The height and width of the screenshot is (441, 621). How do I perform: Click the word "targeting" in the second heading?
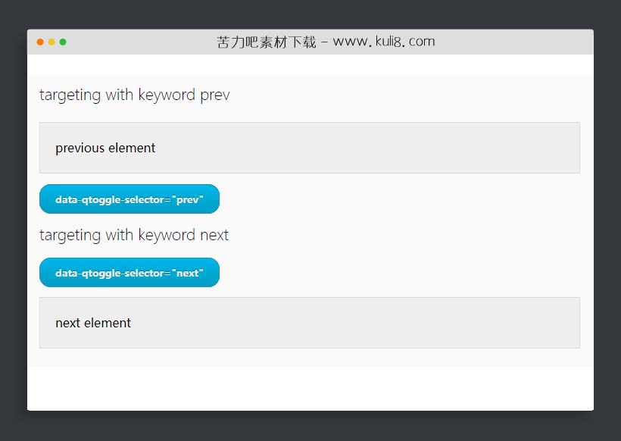tap(70, 235)
